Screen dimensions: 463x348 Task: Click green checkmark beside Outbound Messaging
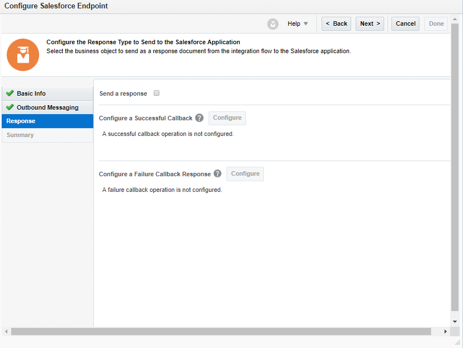pos(10,107)
